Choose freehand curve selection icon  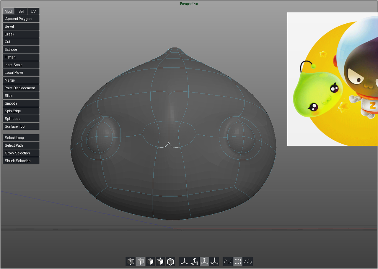click(228, 262)
